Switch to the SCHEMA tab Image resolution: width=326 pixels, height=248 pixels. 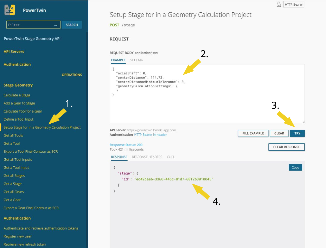click(136, 60)
